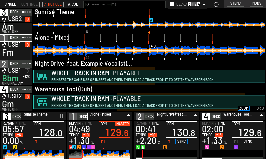Click the 4 DECK button in the bottom panel

211,117
